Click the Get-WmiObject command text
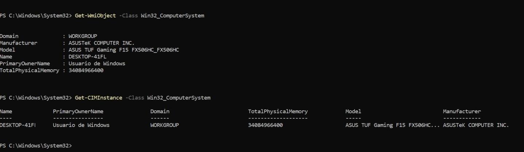 click(x=95, y=16)
